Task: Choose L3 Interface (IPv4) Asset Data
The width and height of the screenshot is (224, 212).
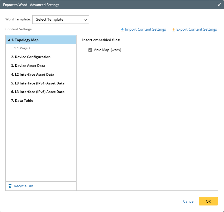Action: pos(38,83)
